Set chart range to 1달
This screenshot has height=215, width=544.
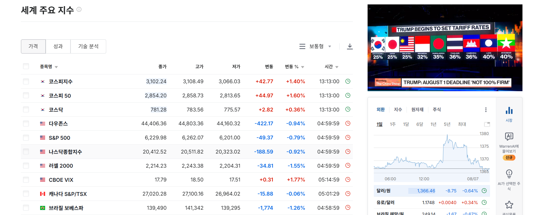click(406, 124)
